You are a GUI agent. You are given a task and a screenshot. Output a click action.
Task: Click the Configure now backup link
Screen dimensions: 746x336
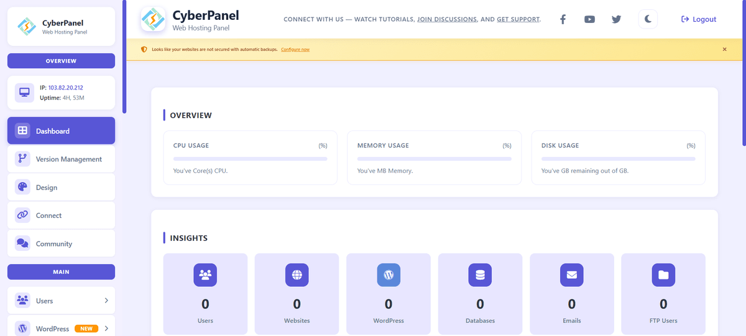[295, 50]
